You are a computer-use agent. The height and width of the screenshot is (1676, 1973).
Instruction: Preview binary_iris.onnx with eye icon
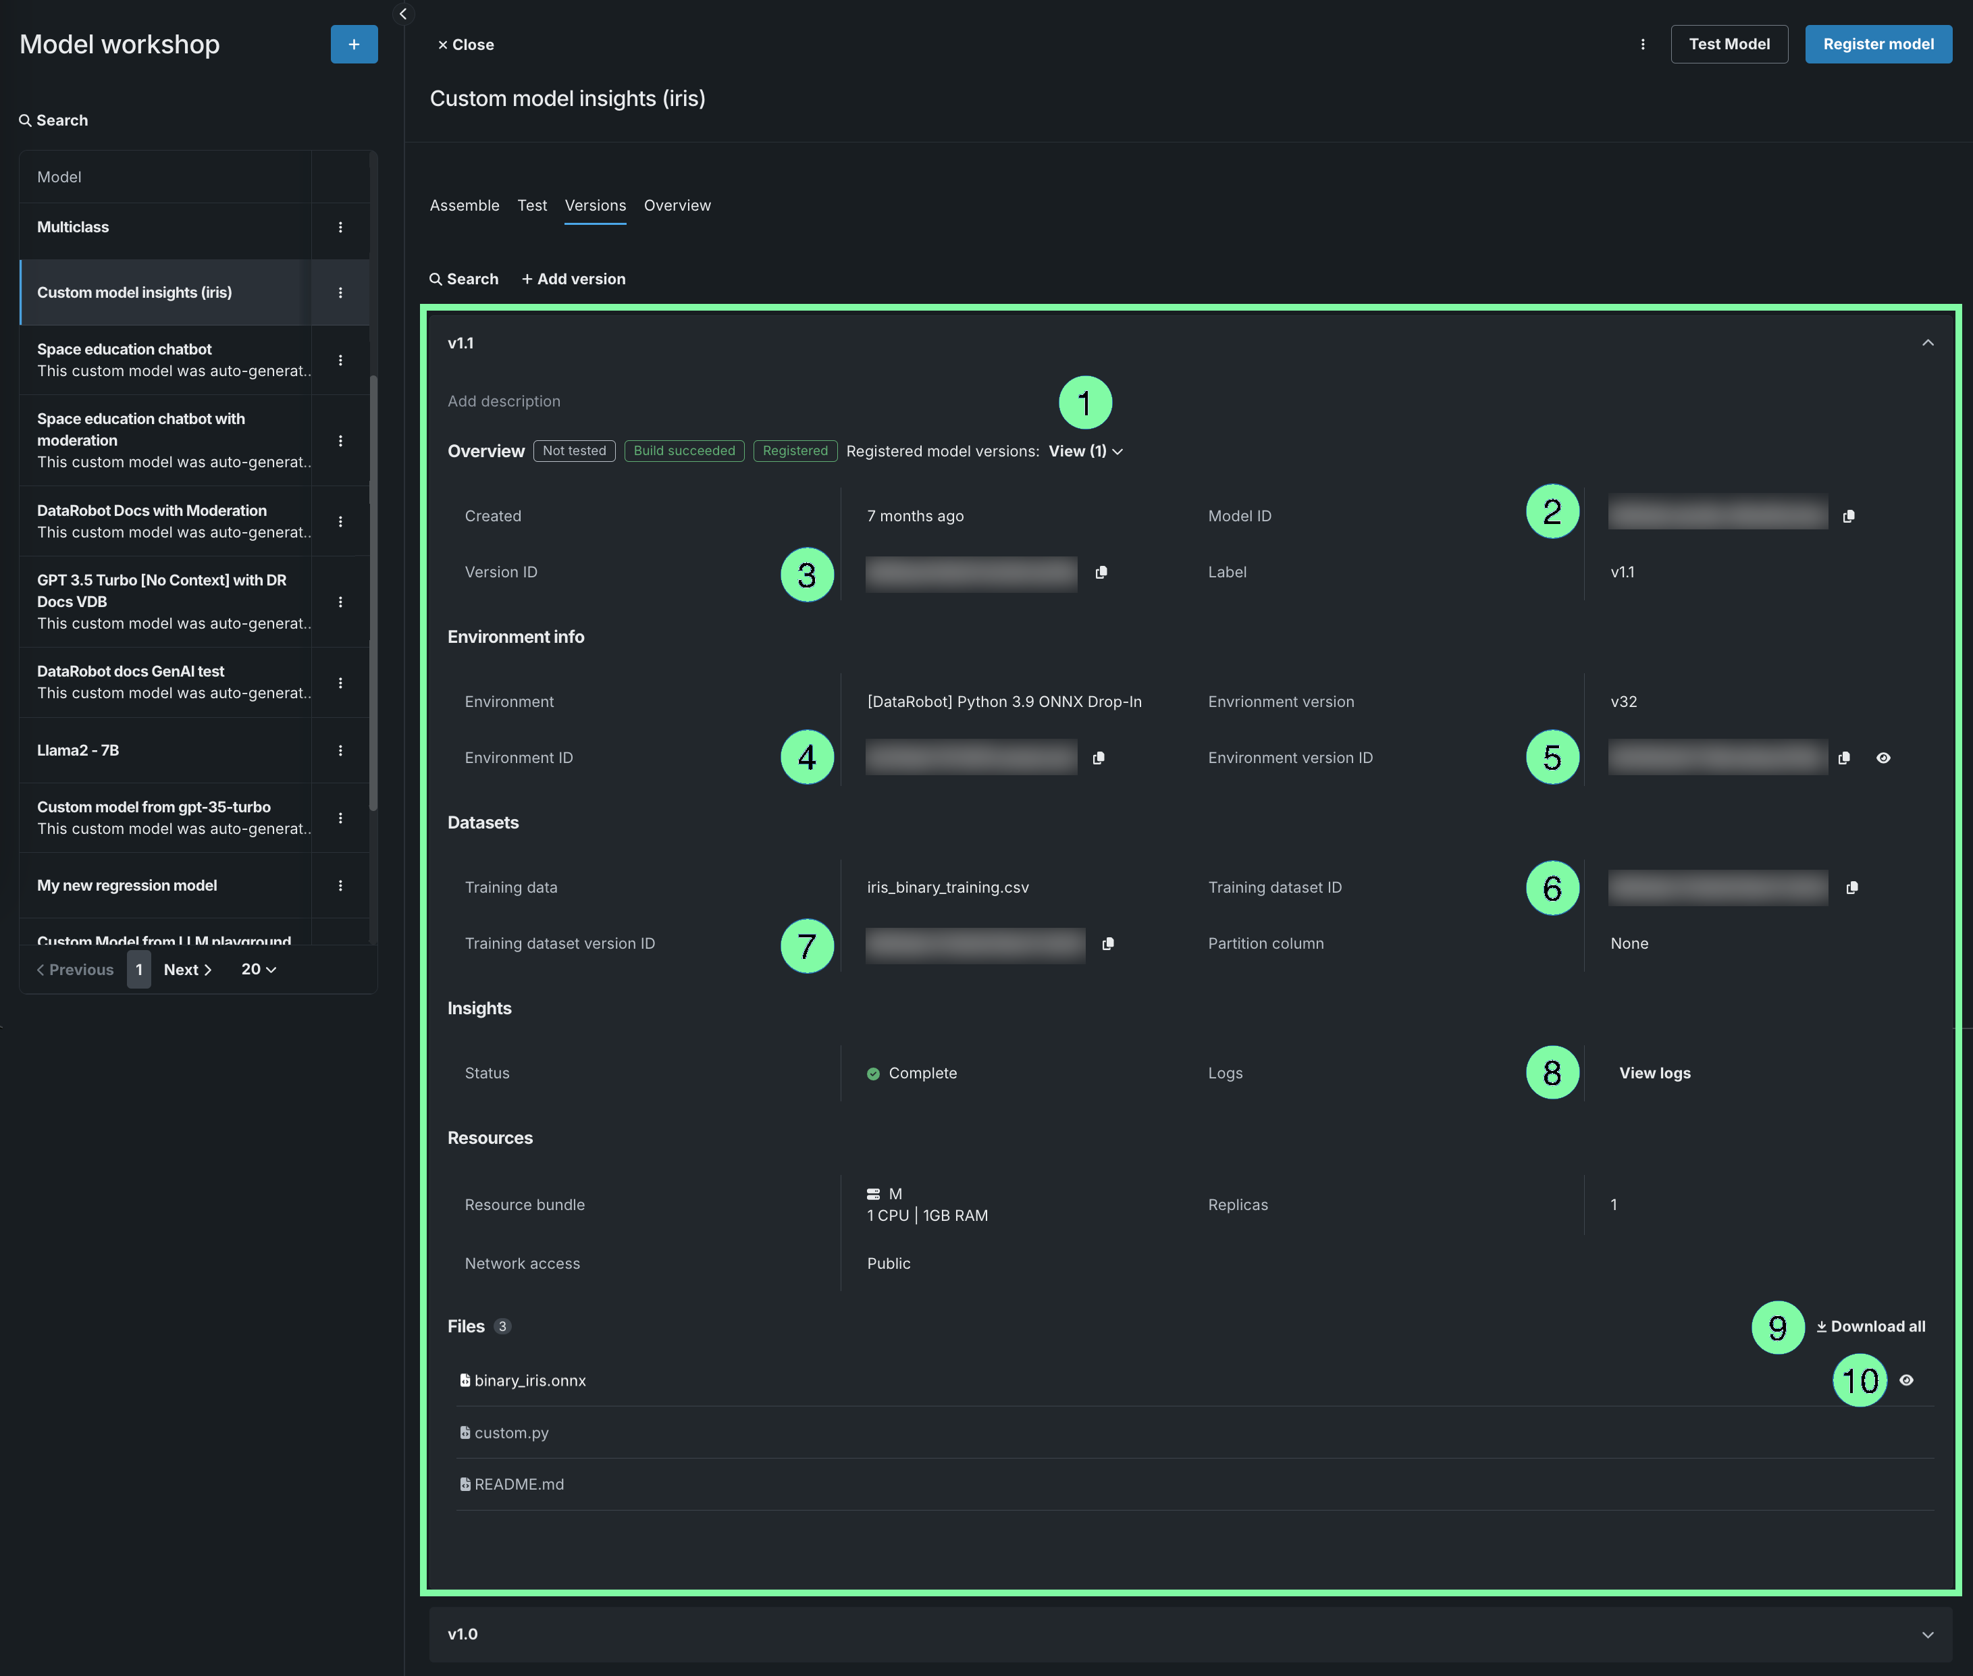pos(1905,1380)
